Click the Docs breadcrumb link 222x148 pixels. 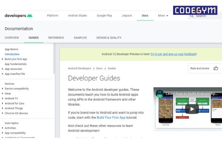coord(99,68)
